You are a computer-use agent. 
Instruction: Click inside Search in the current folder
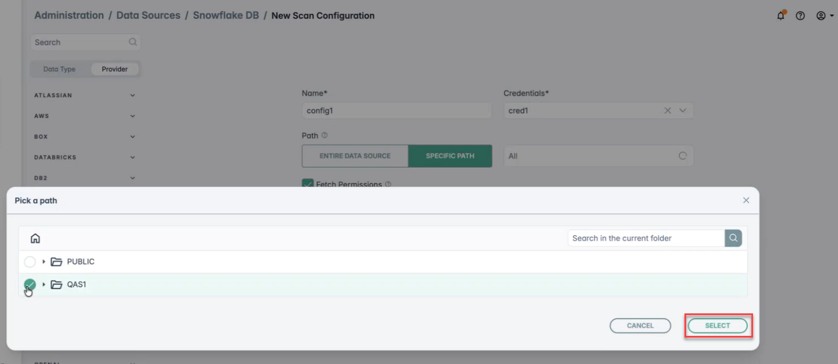click(646, 238)
